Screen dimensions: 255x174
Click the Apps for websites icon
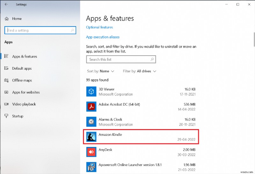click(x=6, y=92)
